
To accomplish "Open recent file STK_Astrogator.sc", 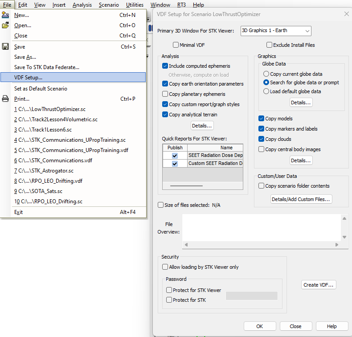I will (x=73, y=171).
